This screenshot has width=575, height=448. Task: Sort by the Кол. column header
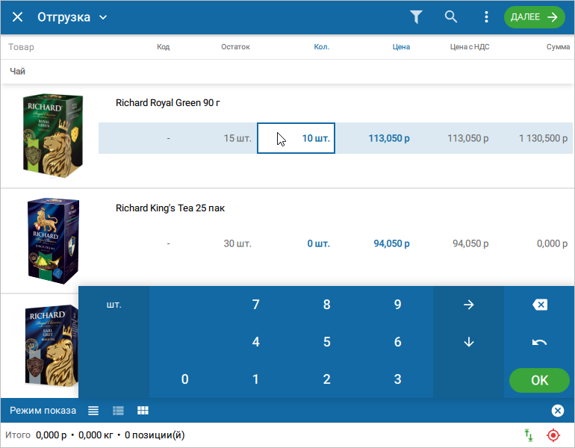[322, 47]
